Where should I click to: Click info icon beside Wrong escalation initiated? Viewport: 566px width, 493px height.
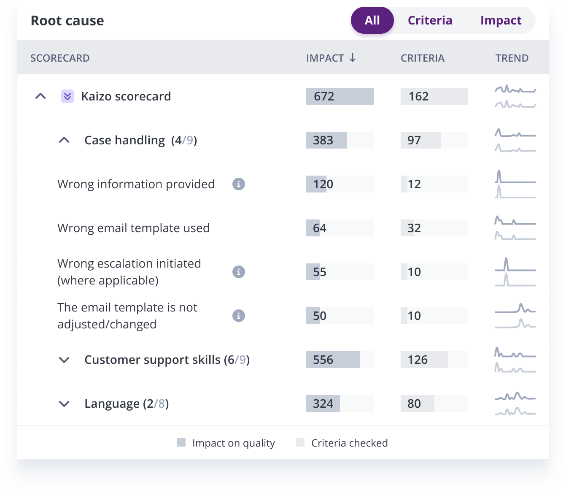(x=239, y=272)
